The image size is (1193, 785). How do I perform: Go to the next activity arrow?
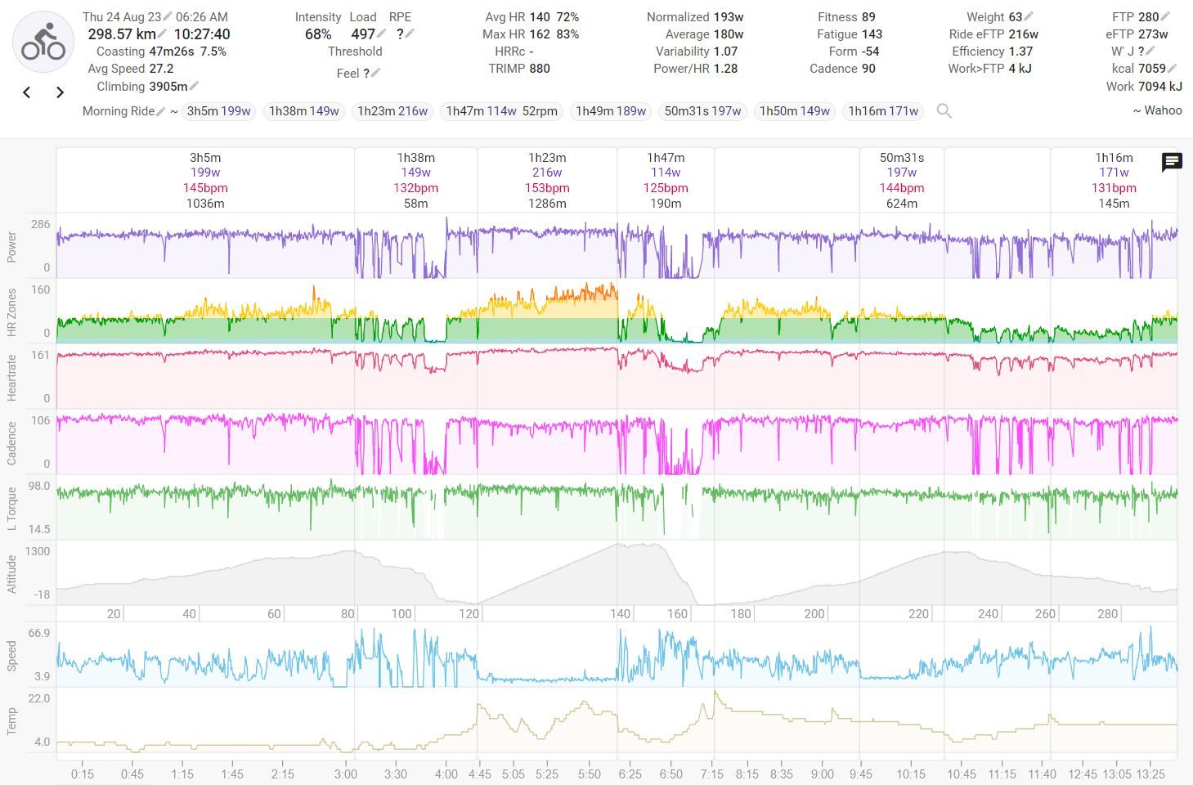60,92
